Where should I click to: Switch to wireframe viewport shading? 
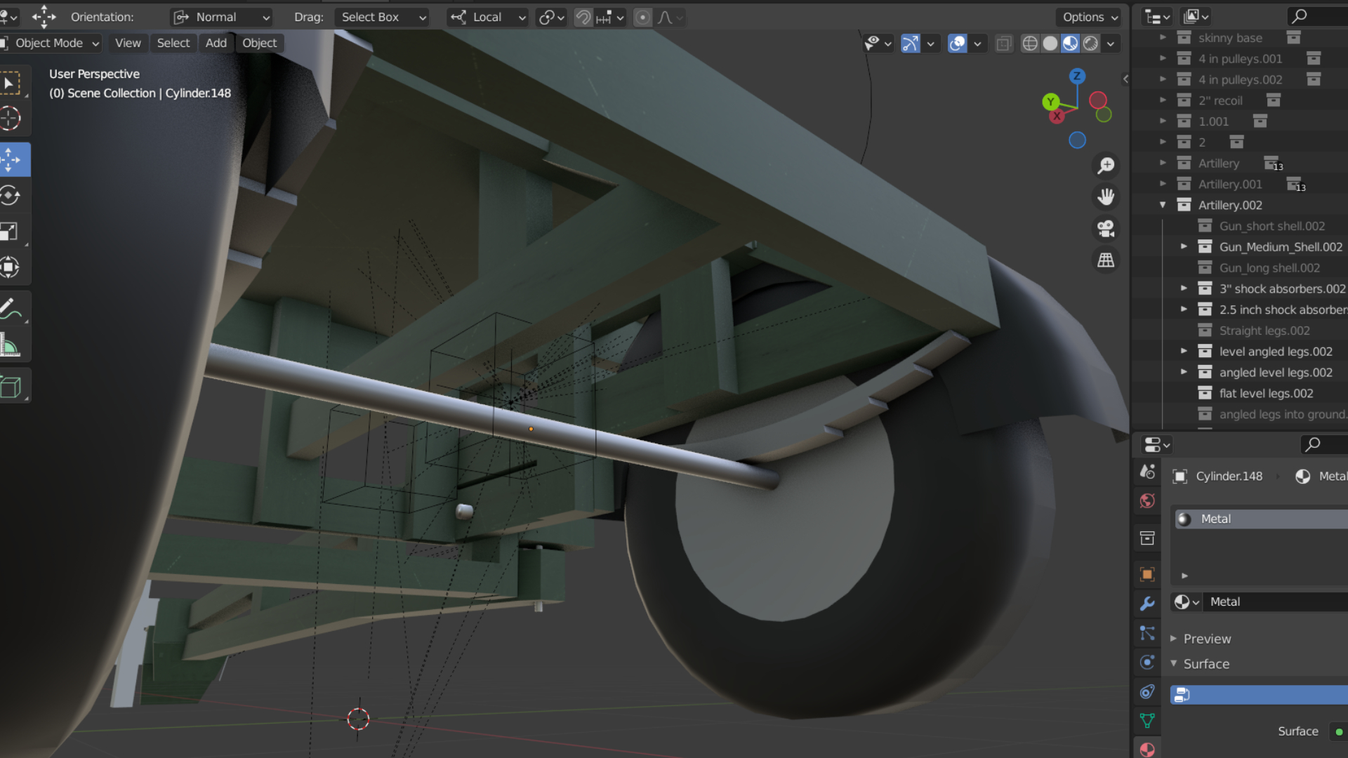[x=1030, y=44]
